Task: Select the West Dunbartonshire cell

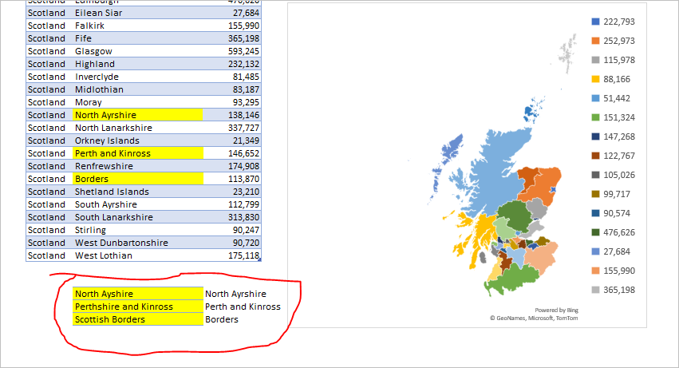Action: click(x=138, y=243)
